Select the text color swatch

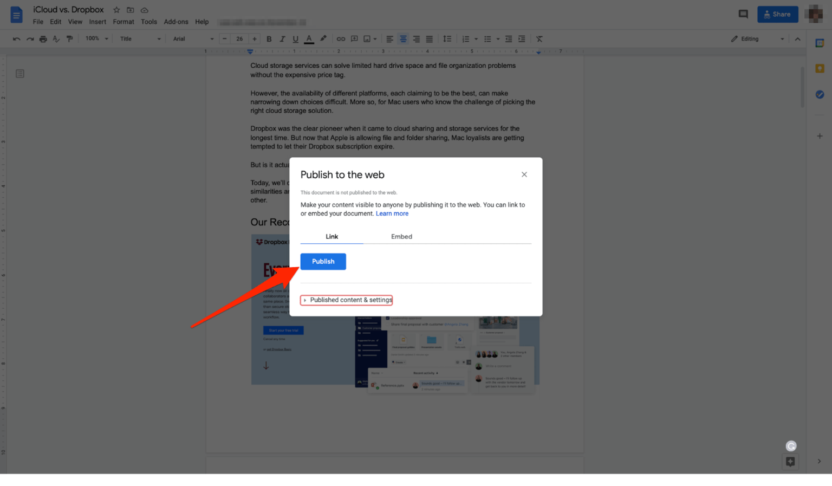(x=308, y=38)
